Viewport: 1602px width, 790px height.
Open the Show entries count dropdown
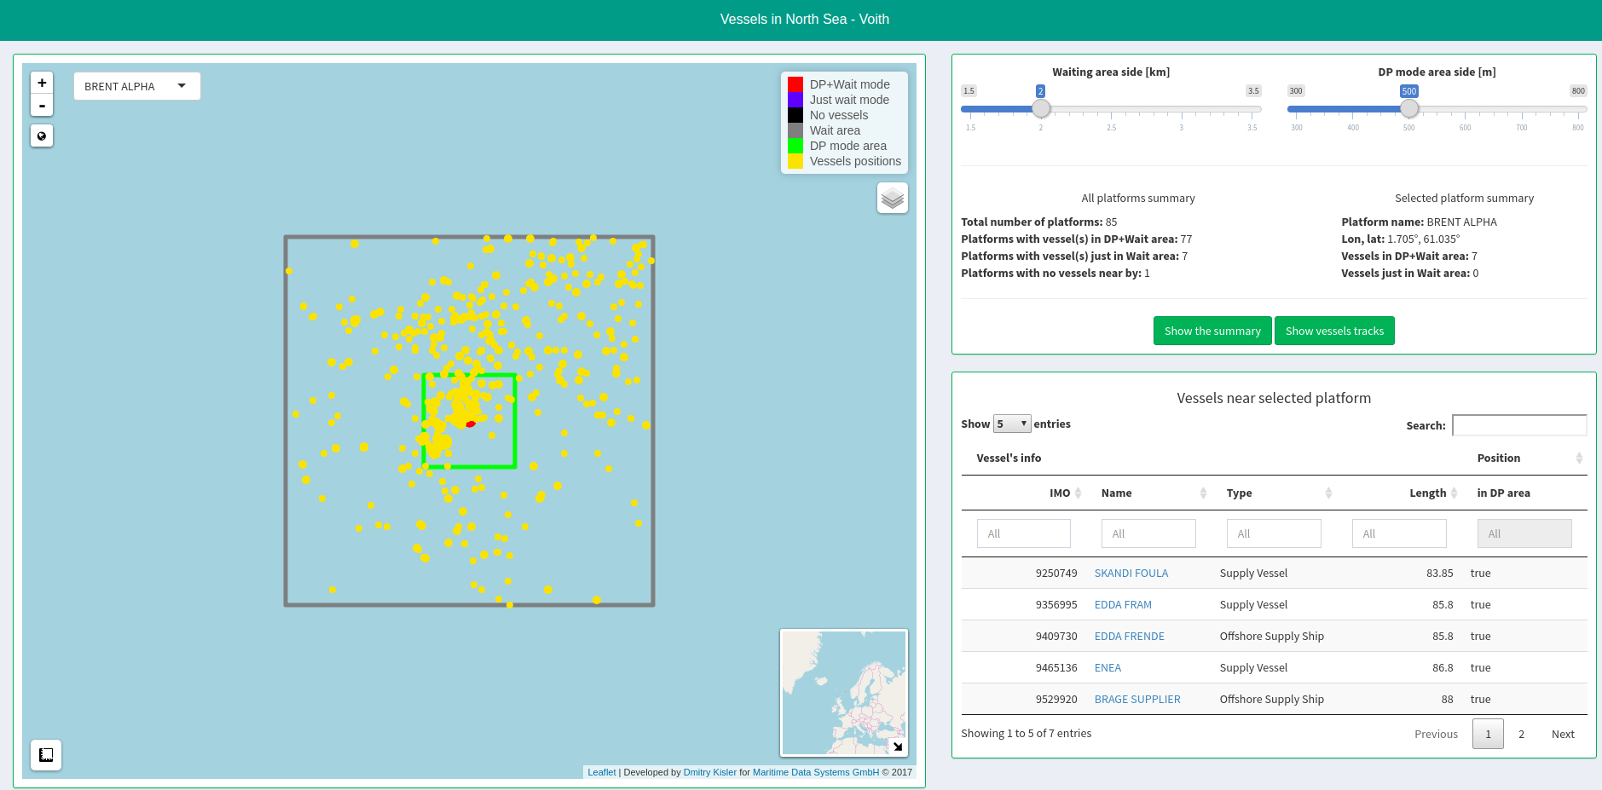(1012, 424)
